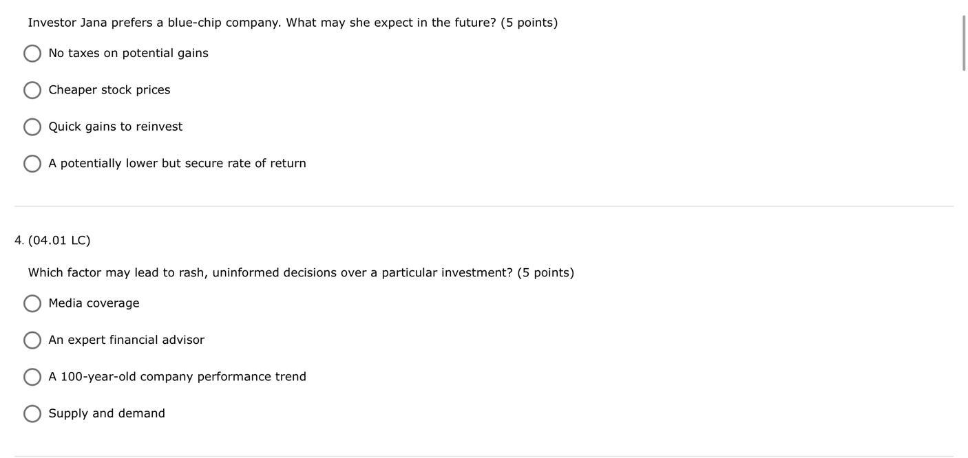
Task: Click the "Supply and demand" label text
Action: point(107,414)
